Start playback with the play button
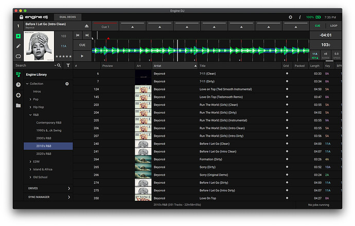The width and height of the screenshot is (355, 226). click(82, 56)
